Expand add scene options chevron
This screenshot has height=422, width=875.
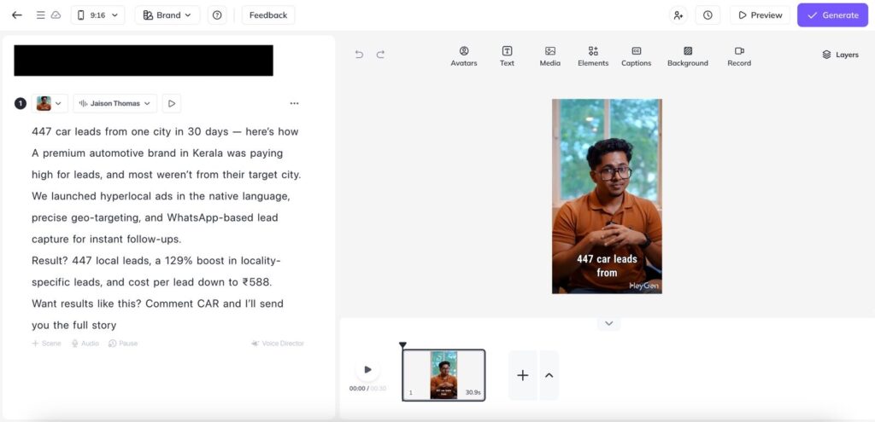click(549, 375)
